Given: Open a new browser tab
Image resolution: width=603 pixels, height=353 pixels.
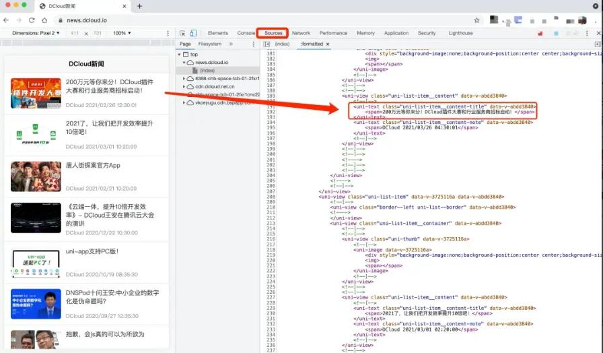Looking at the screenshot, I should pos(139,6).
